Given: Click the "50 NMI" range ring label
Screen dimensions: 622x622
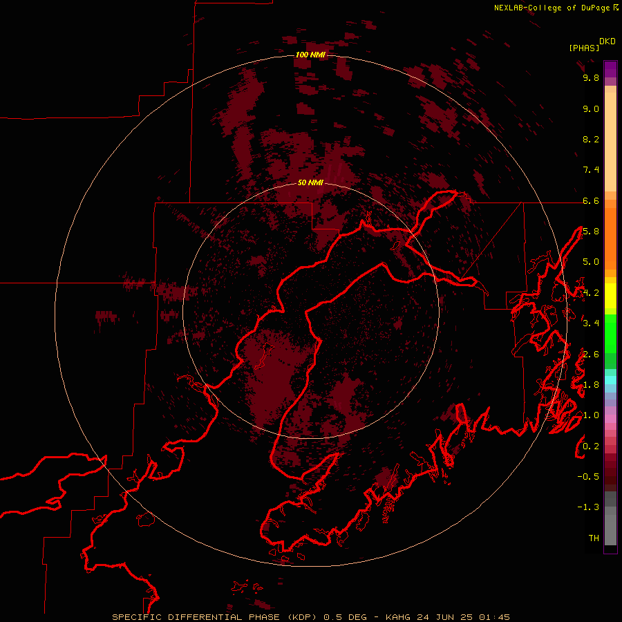Looking at the screenshot, I should click(310, 182).
